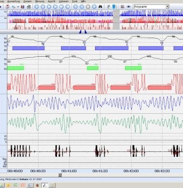The height and width of the screenshot is (188, 183).
Task: Open the small arrow next to the undo icon
Action: (18, 7)
